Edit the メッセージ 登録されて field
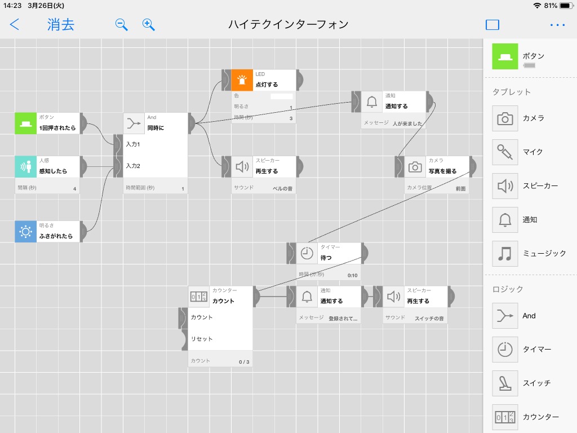Viewport: 577px width, 433px height. pos(329,318)
